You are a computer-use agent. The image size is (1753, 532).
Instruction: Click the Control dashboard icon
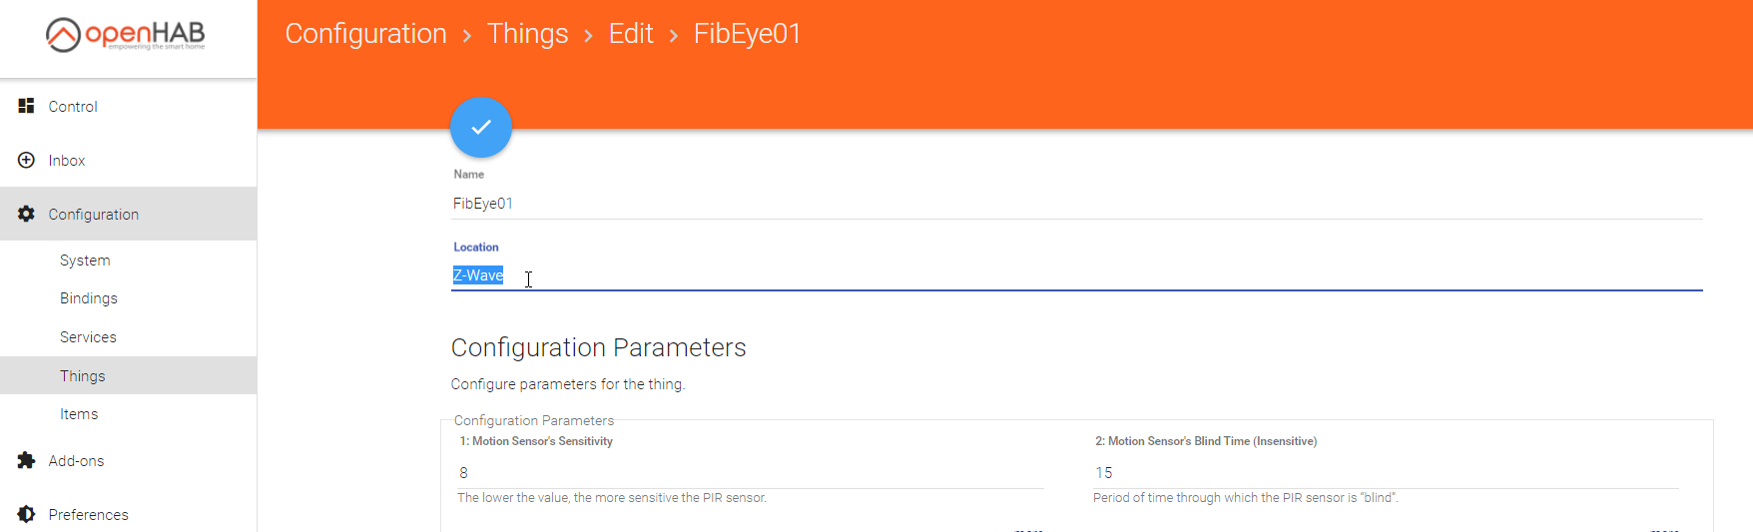(27, 106)
